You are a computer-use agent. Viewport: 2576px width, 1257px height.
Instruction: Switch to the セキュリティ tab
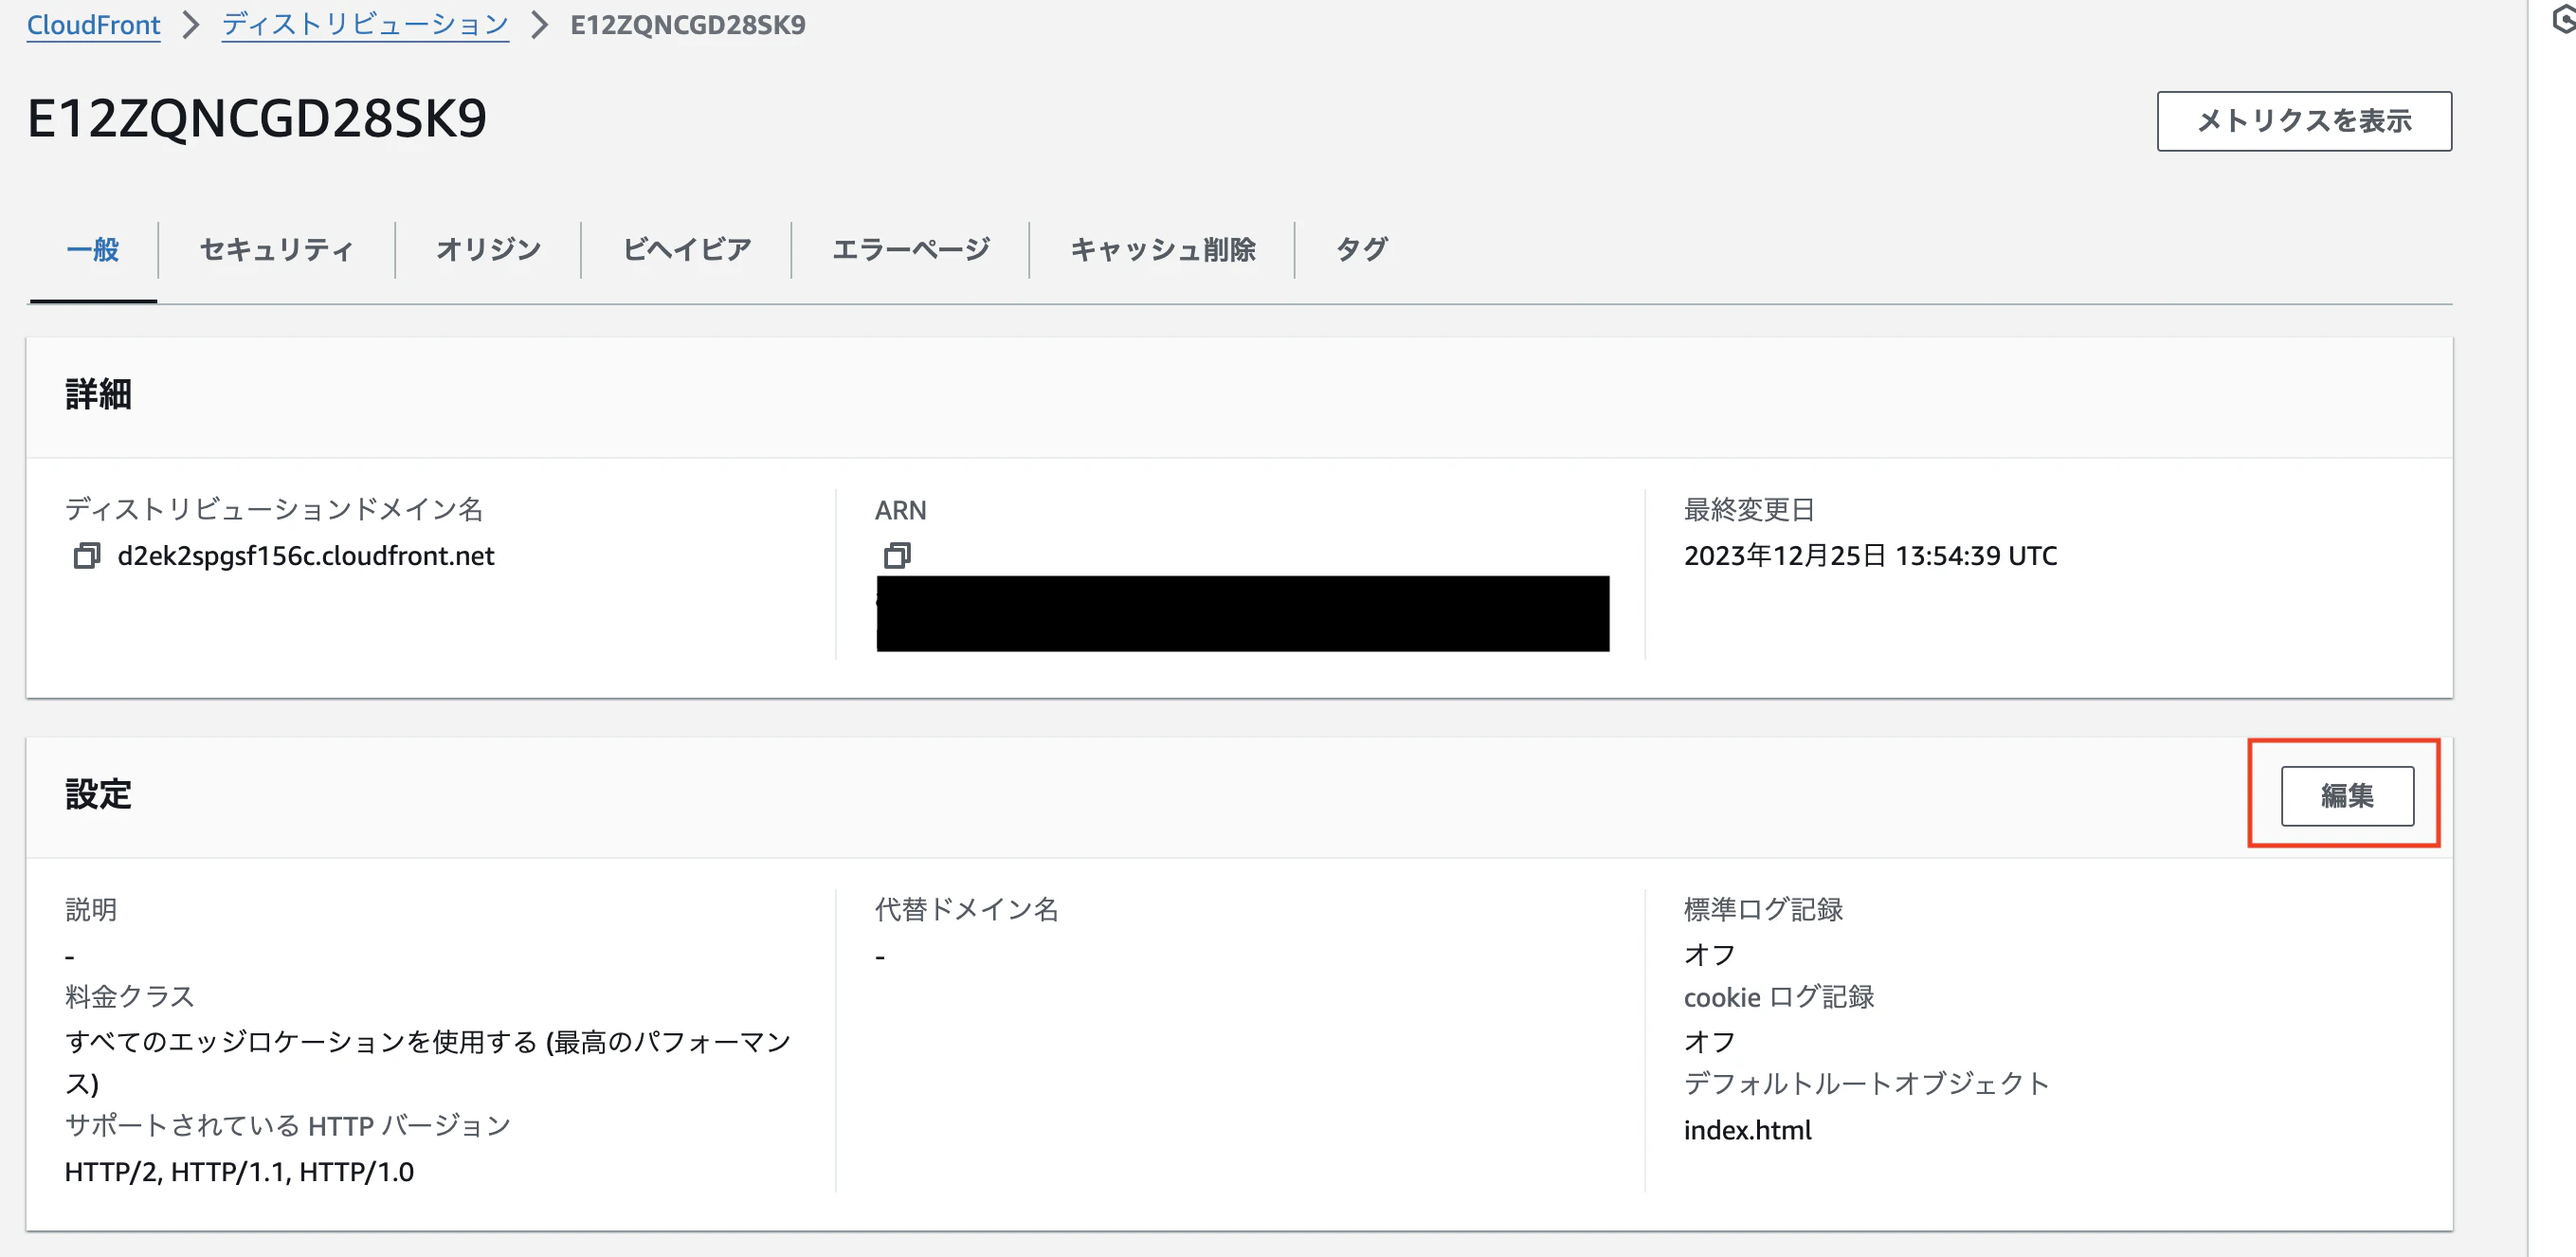[276, 250]
